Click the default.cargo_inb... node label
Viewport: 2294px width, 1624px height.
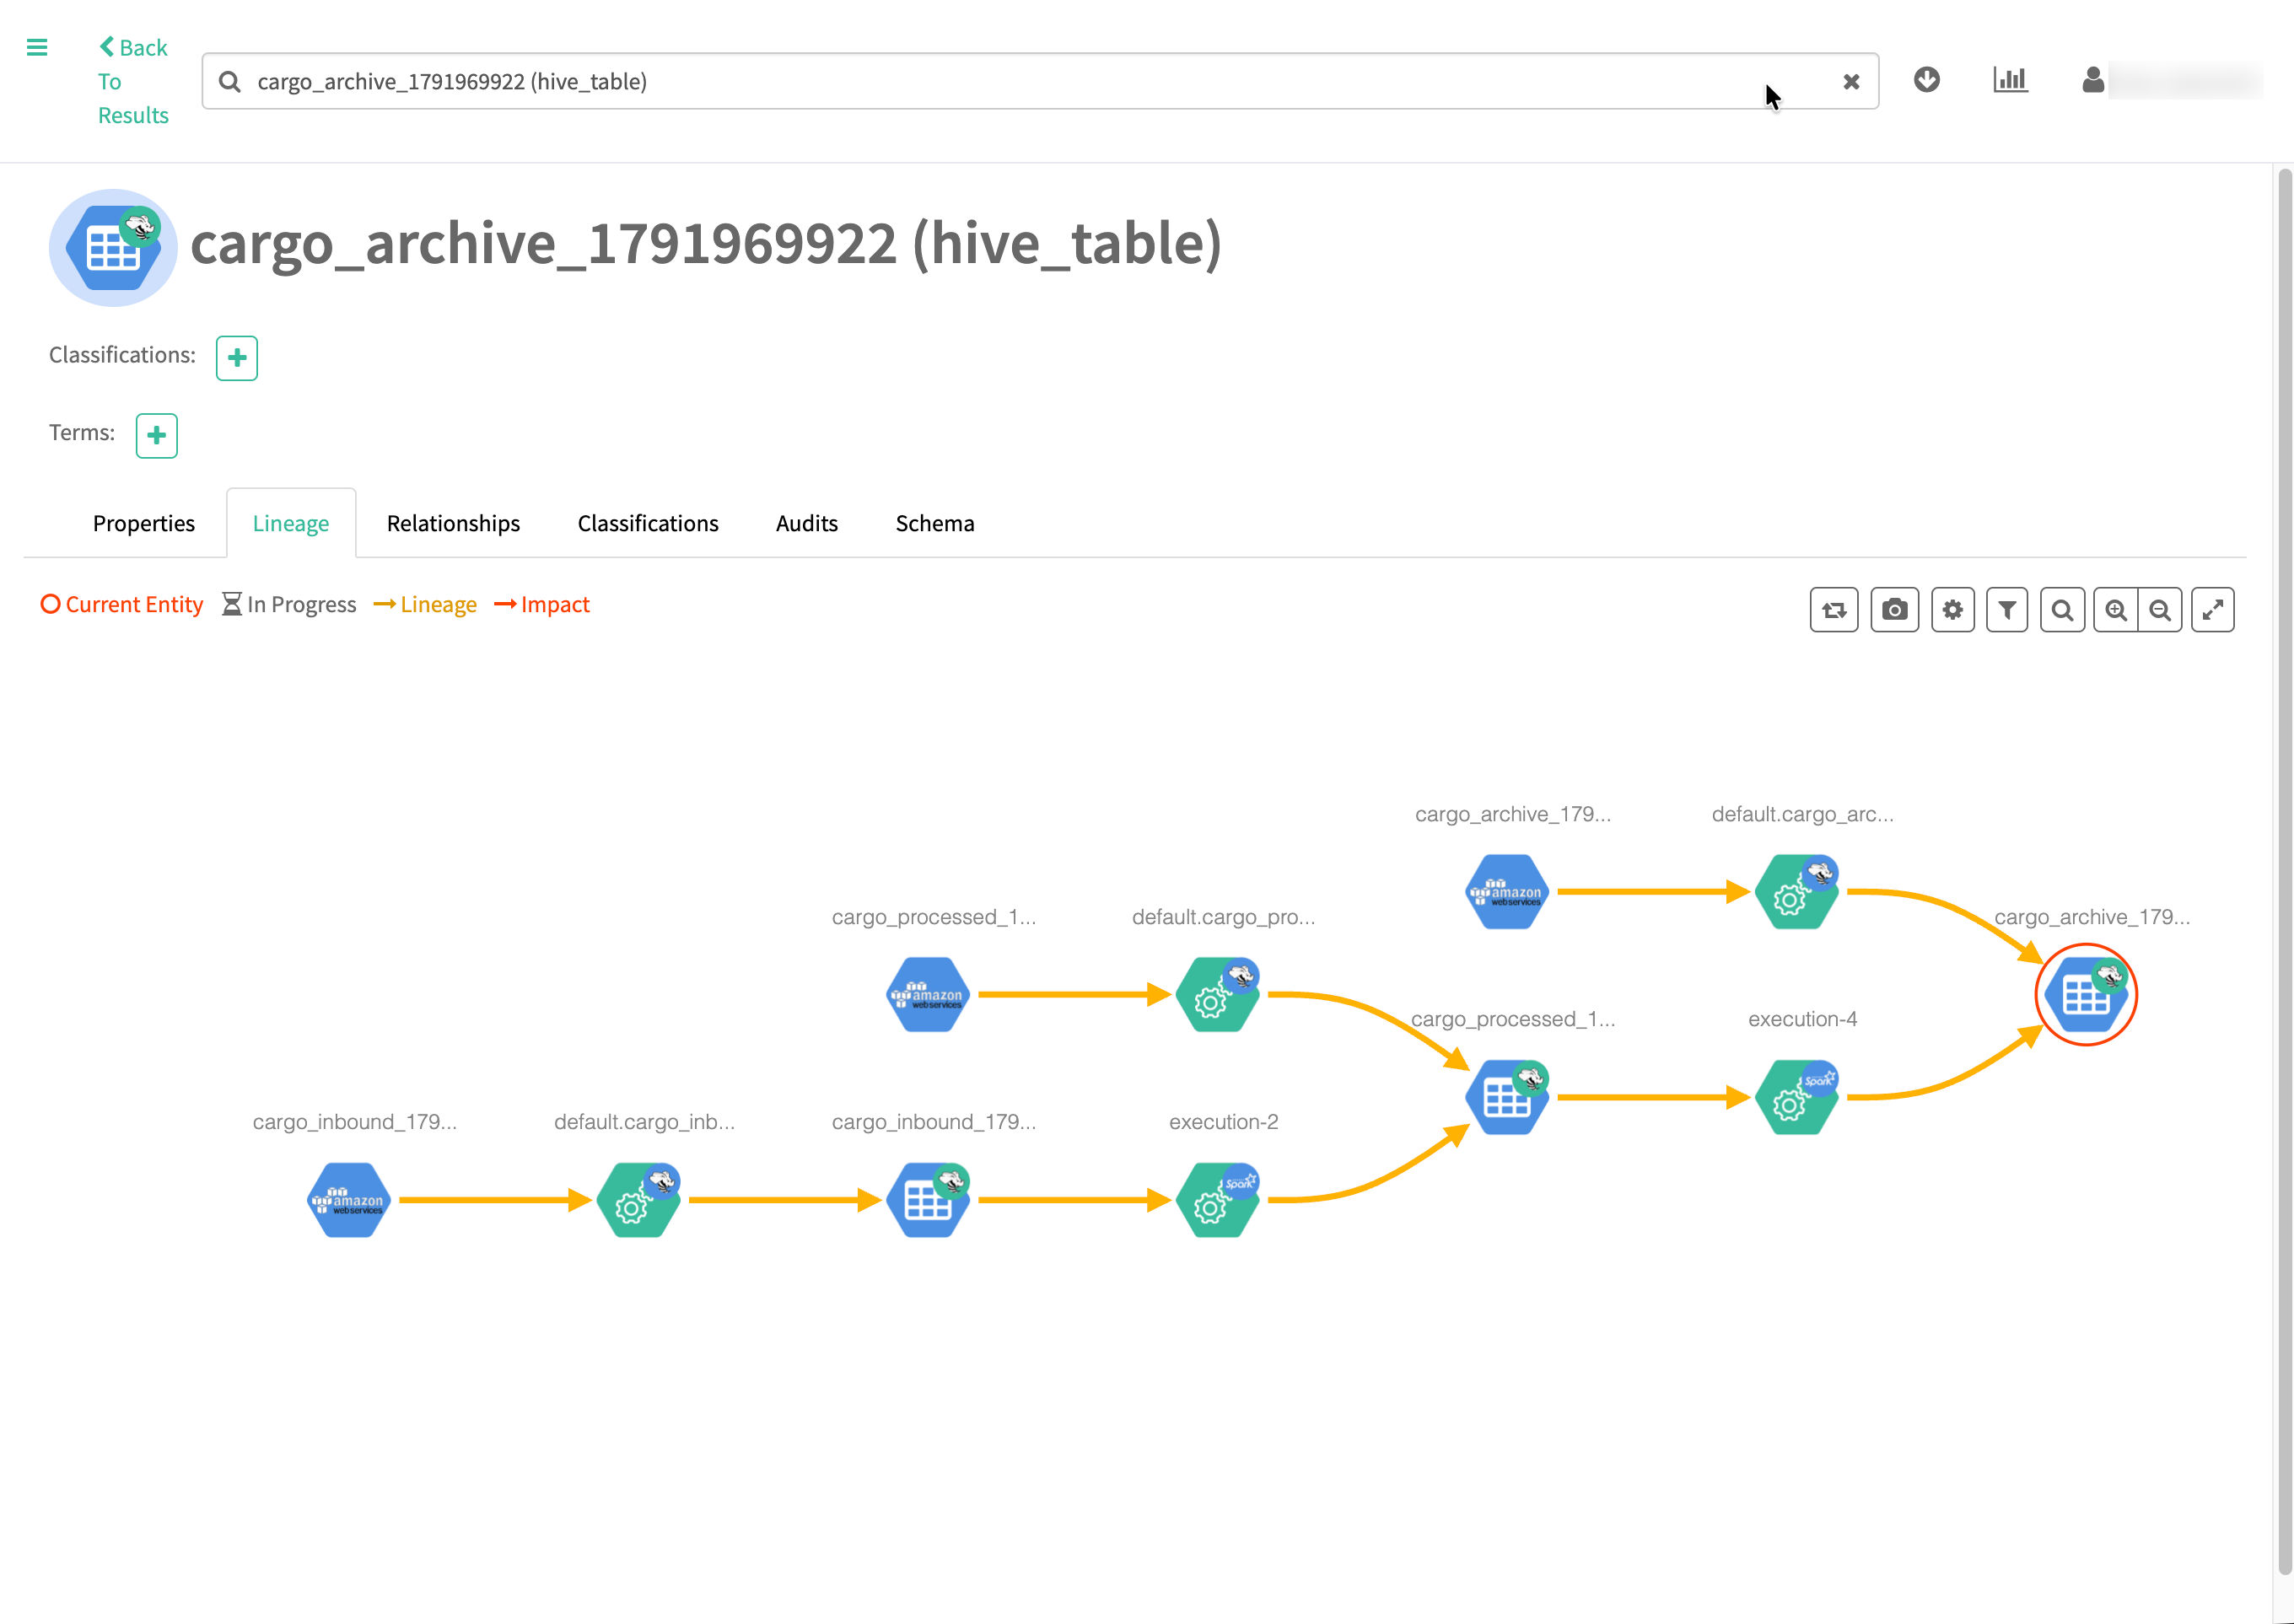pos(644,1122)
